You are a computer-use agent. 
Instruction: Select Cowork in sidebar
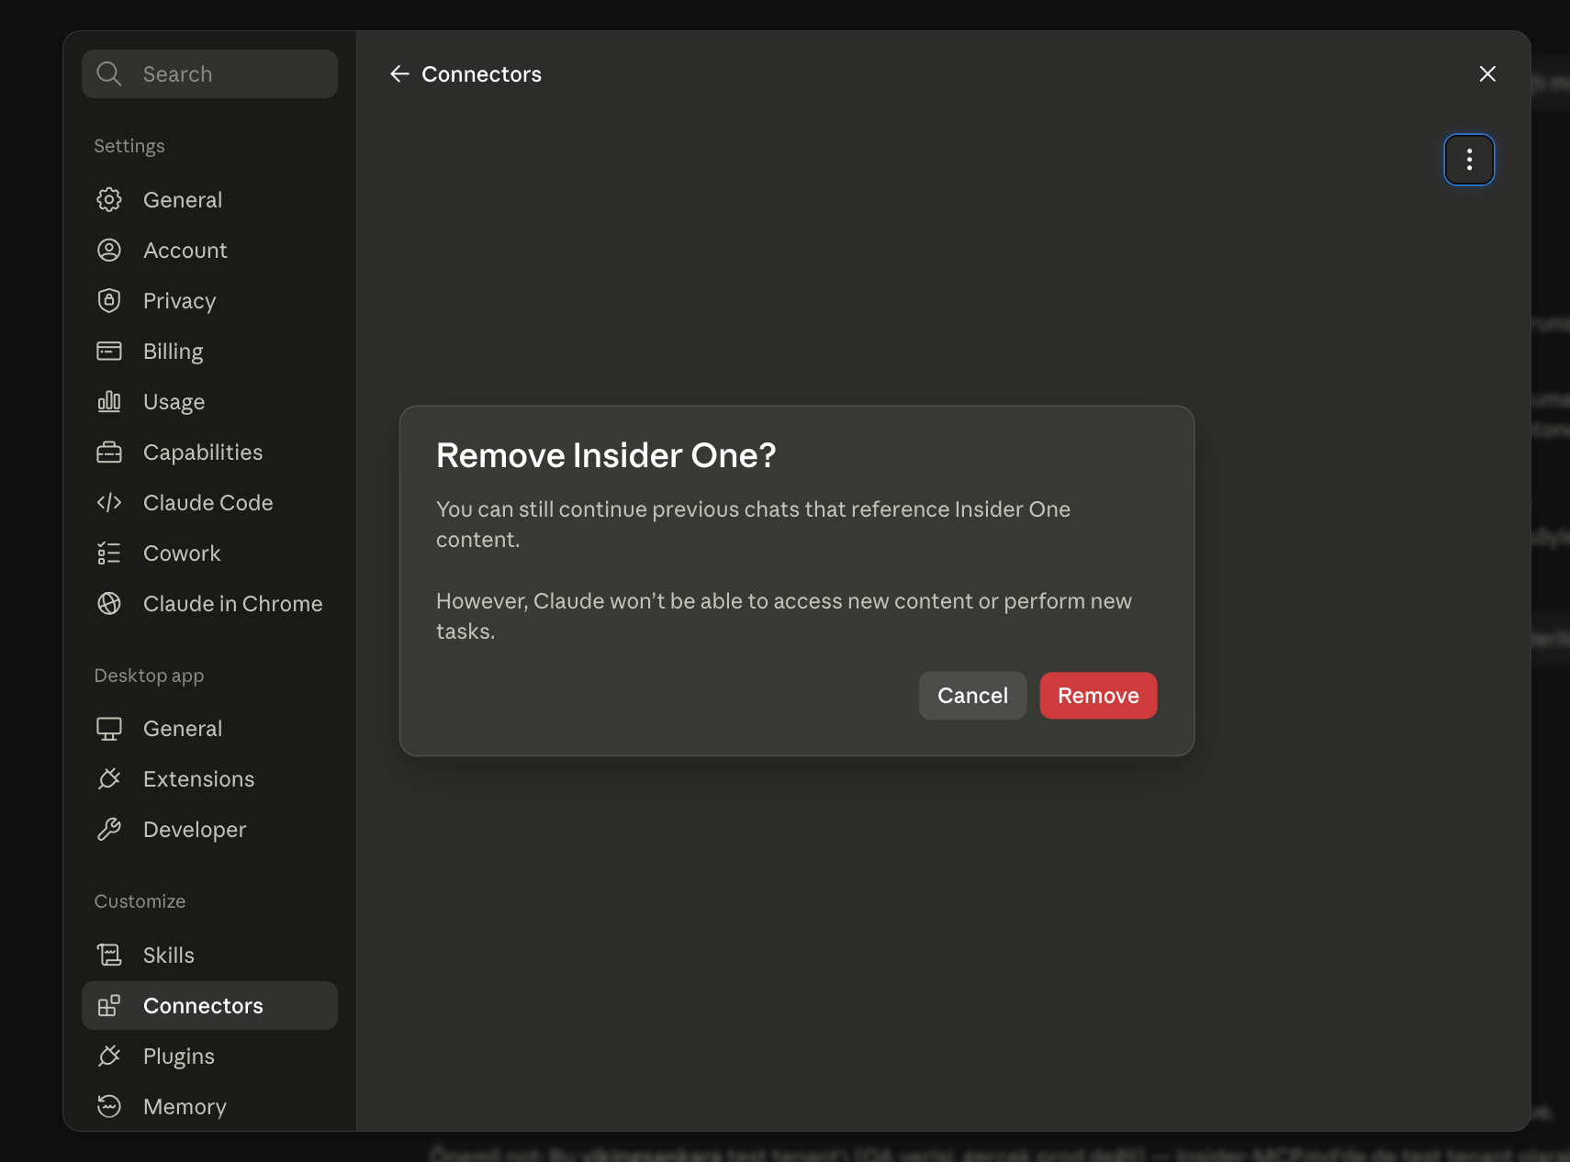click(209, 553)
